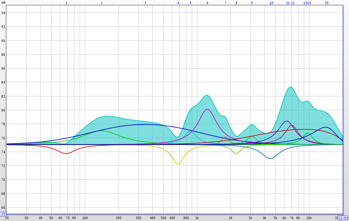Select EQ band marker 3
This screenshot has width=349, height=221.
click(145, 3)
